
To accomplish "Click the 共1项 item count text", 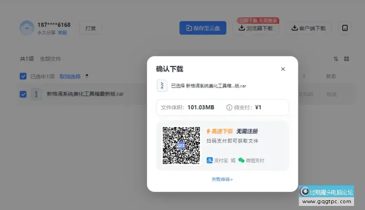I will (27, 59).
